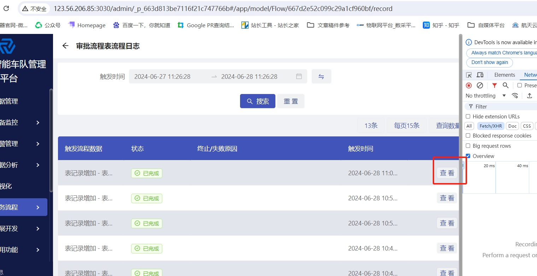This screenshot has width=537, height=276.
Task: Stop recording the network log
Action: [x=469, y=85]
